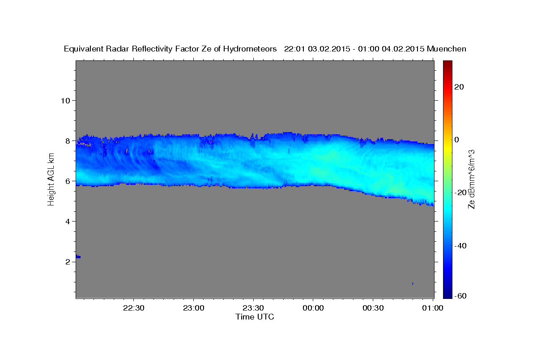The height and width of the screenshot is (358, 537).
Task: Click the height tick label 6
Action: pos(67,181)
